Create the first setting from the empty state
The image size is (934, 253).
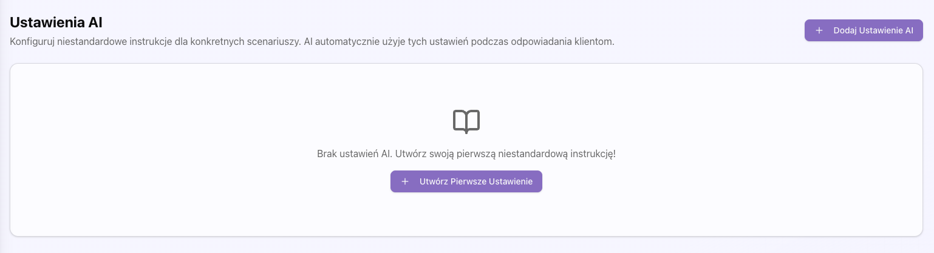click(x=466, y=181)
